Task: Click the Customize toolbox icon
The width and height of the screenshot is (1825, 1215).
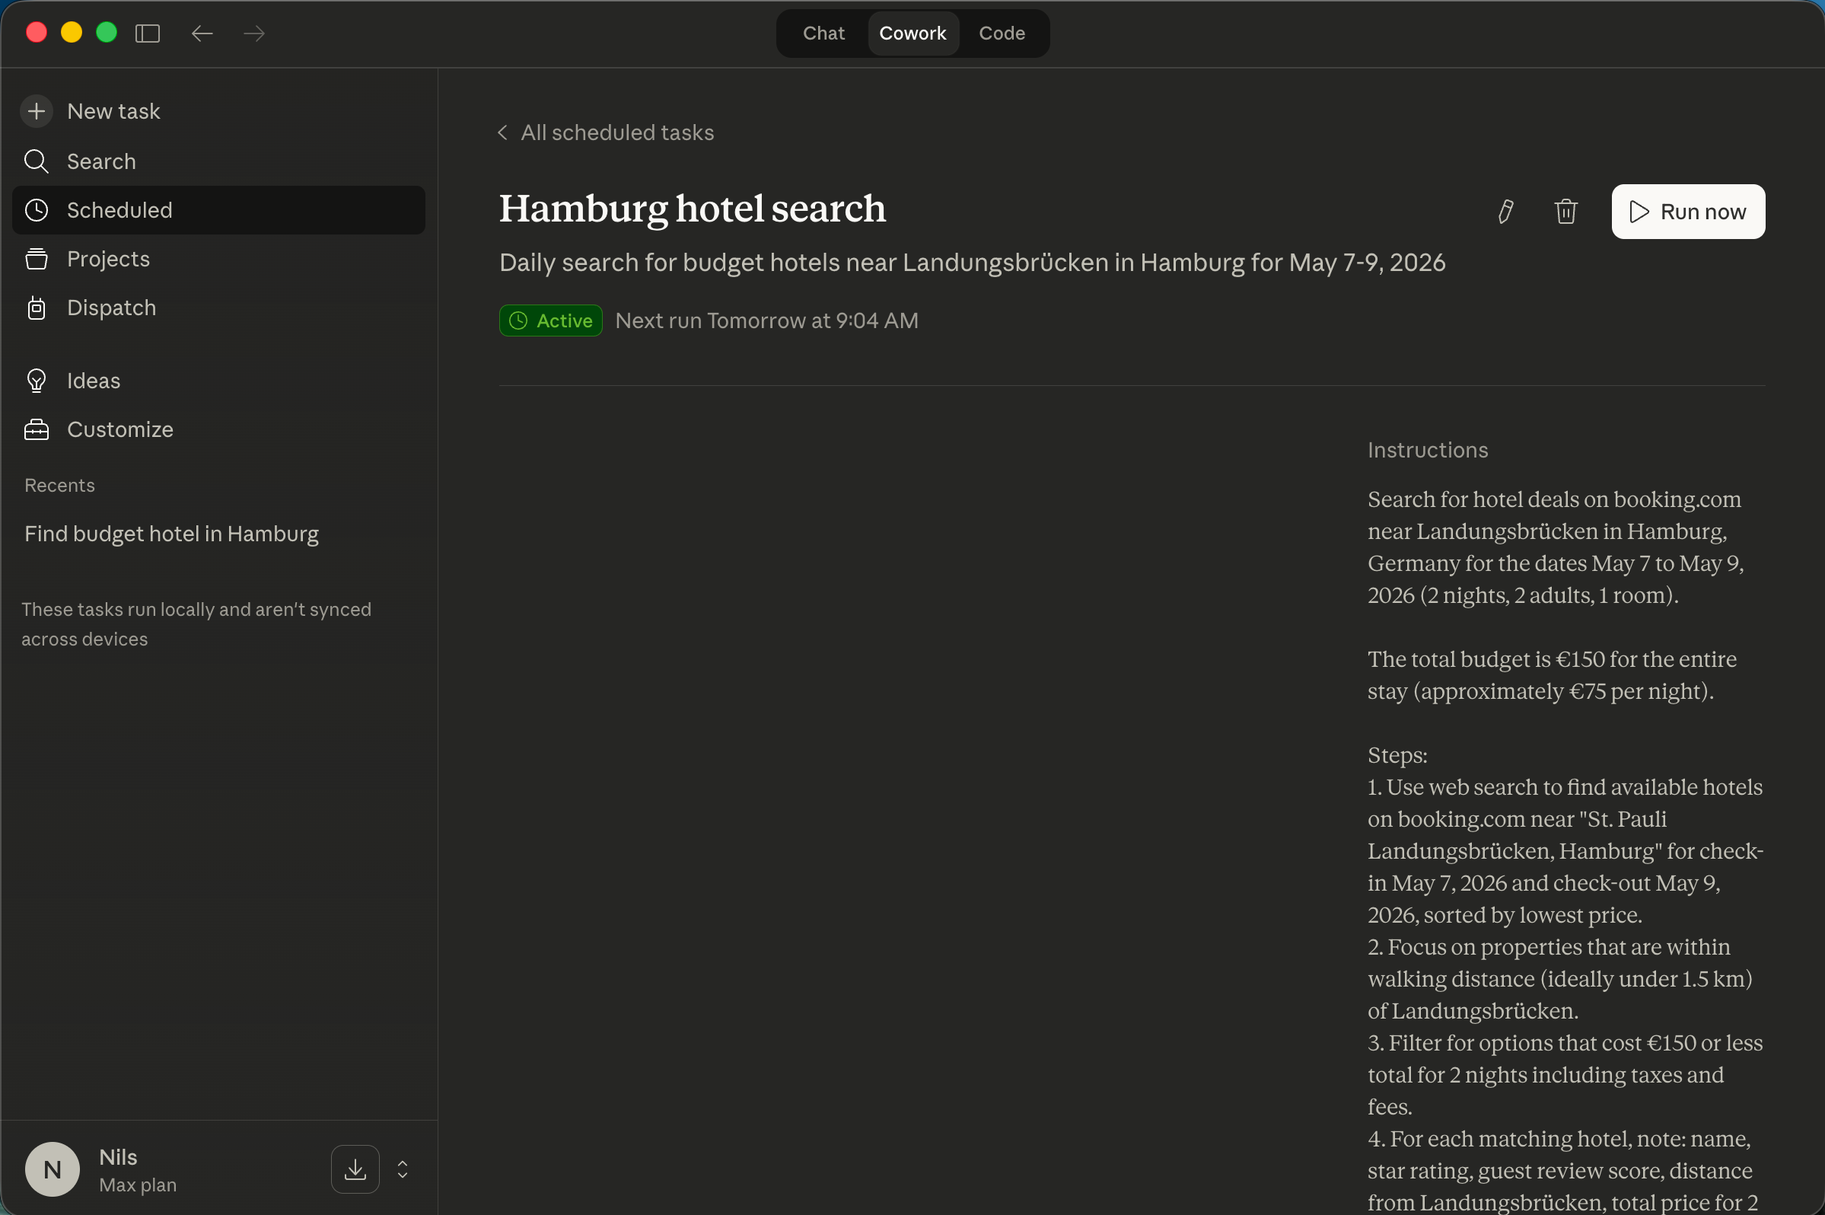Action: point(37,429)
